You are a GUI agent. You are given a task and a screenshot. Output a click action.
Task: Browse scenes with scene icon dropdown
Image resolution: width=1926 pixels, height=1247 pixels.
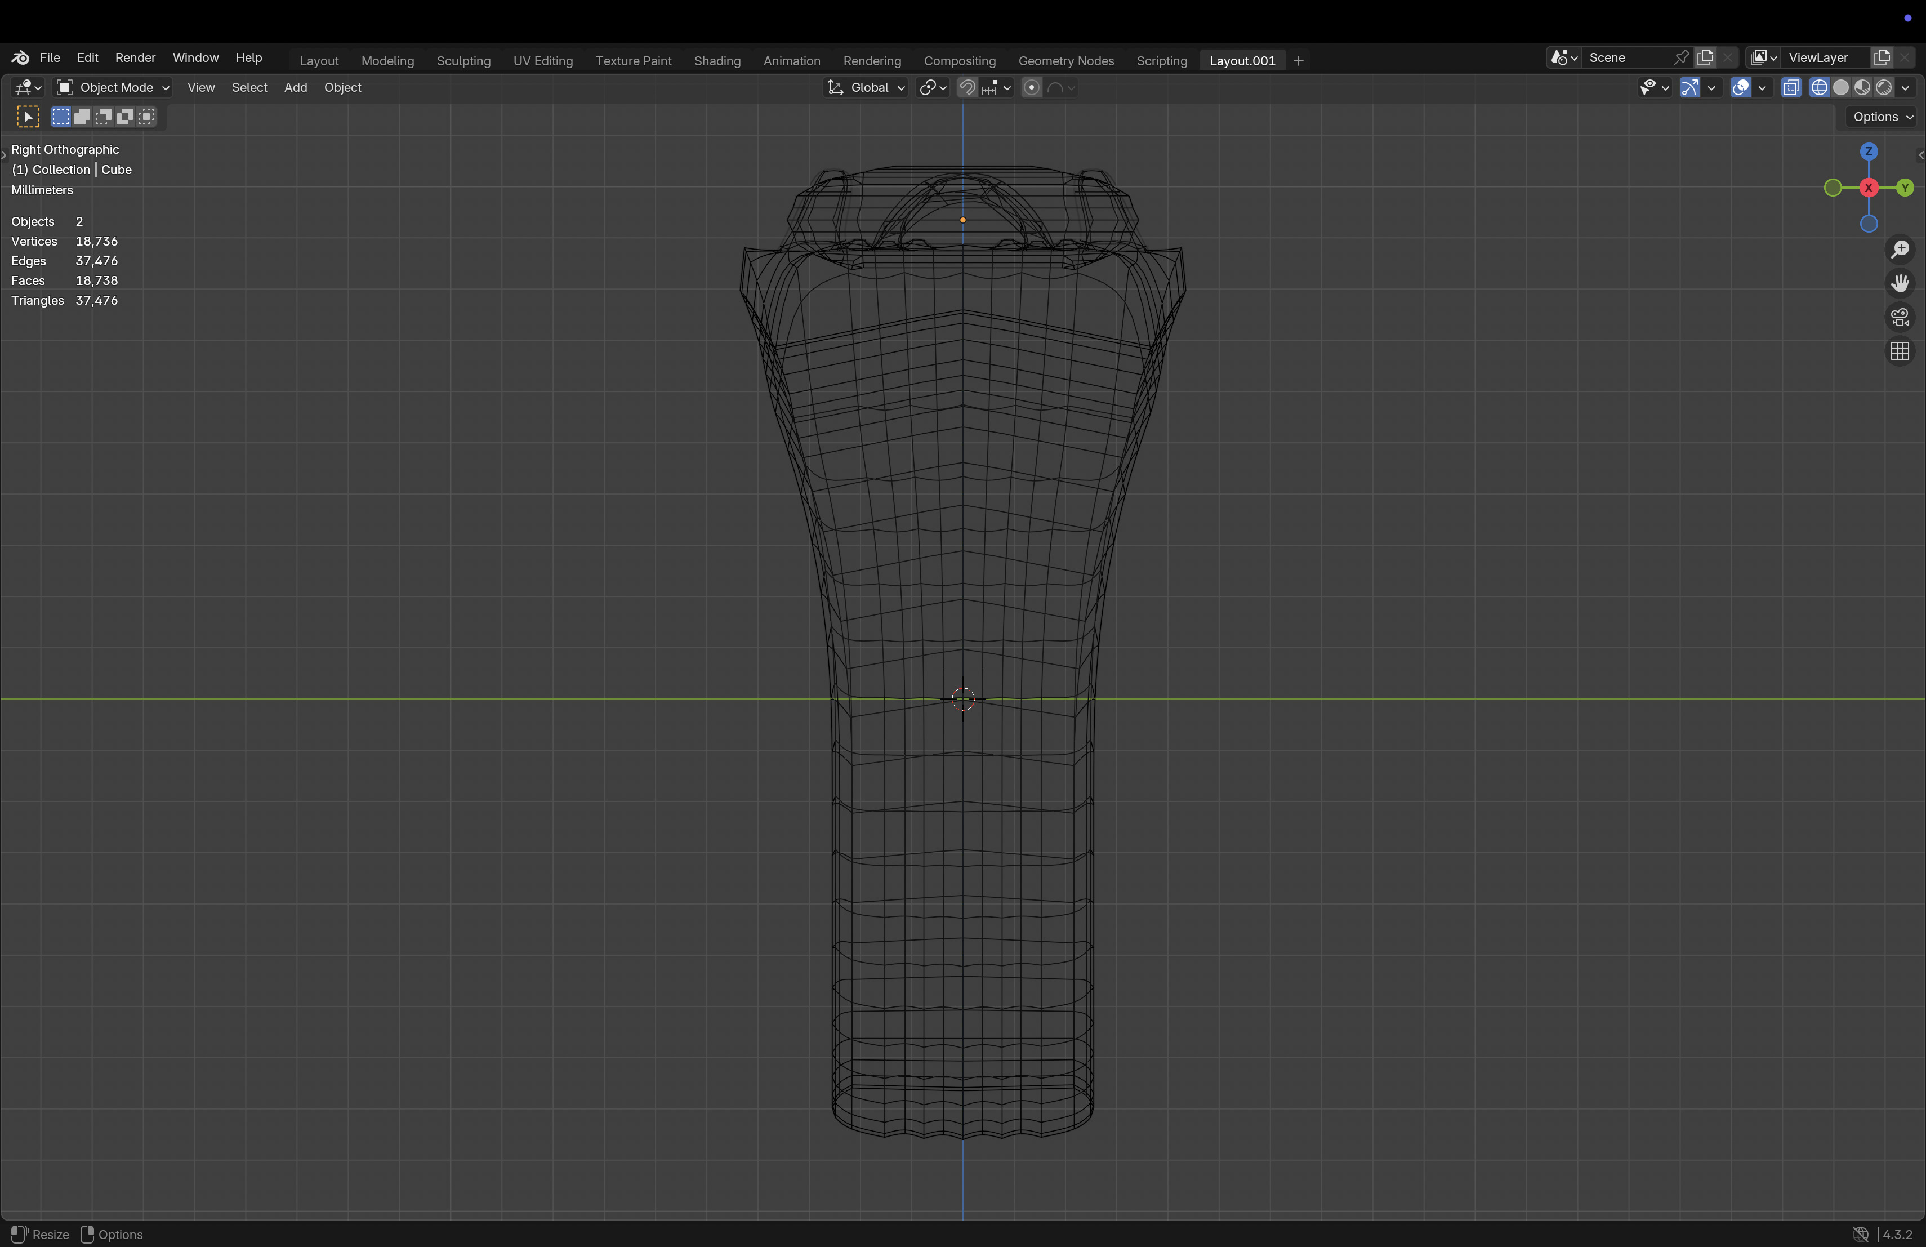click(1563, 57)
